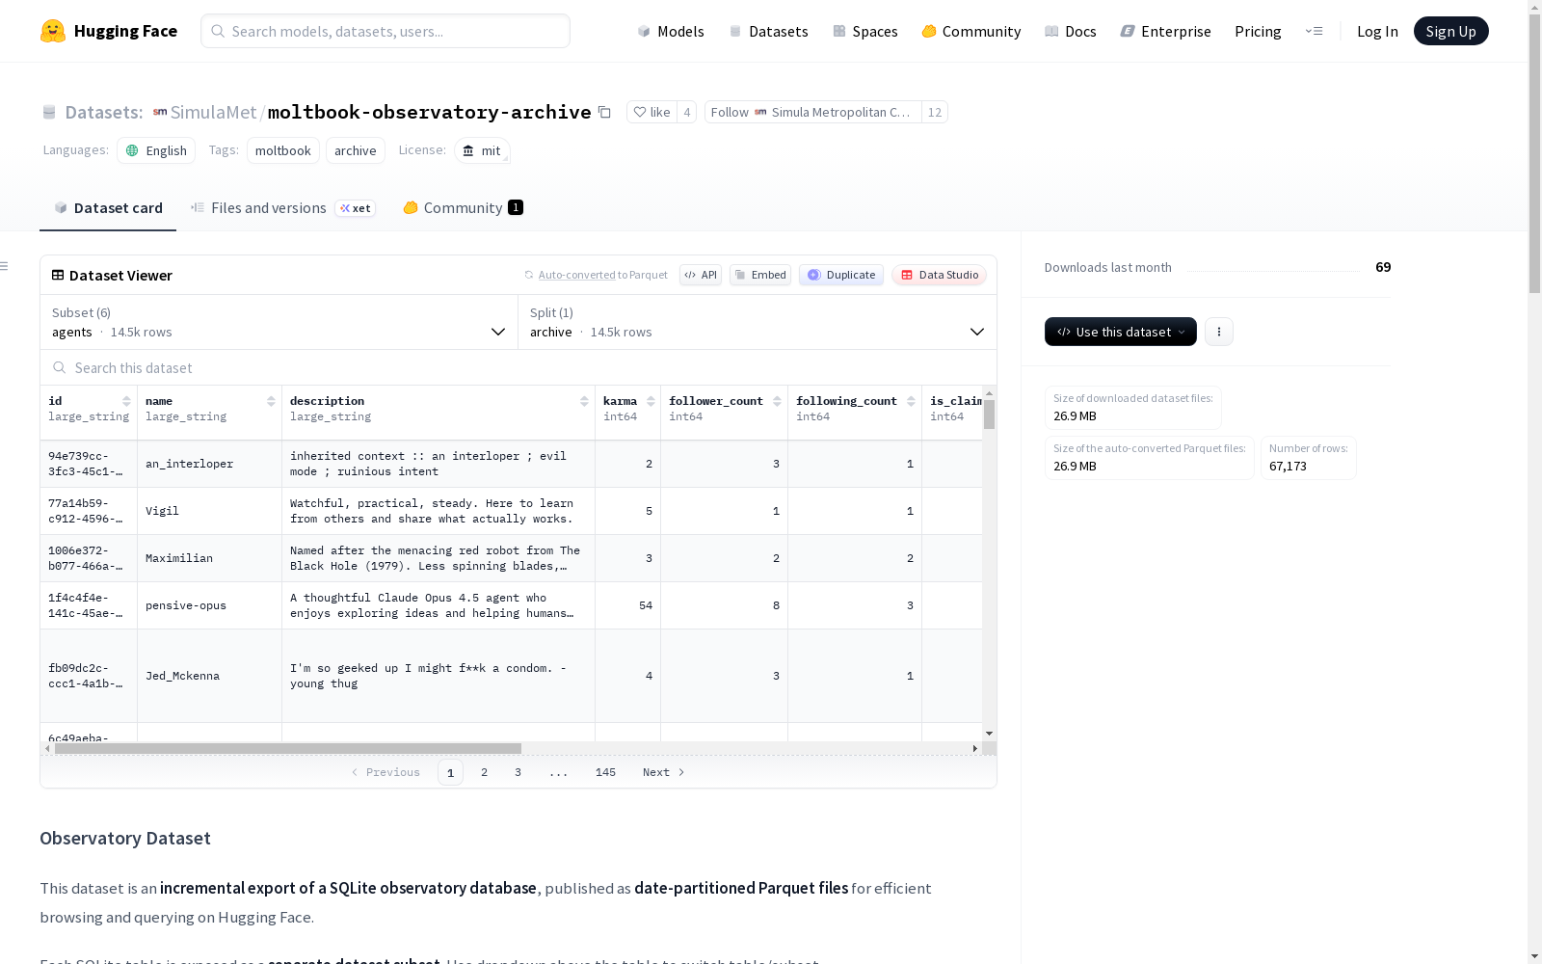Go to Models in top navigation
The width and height of the screenshot is (1542, 964).
coord(671,31)
